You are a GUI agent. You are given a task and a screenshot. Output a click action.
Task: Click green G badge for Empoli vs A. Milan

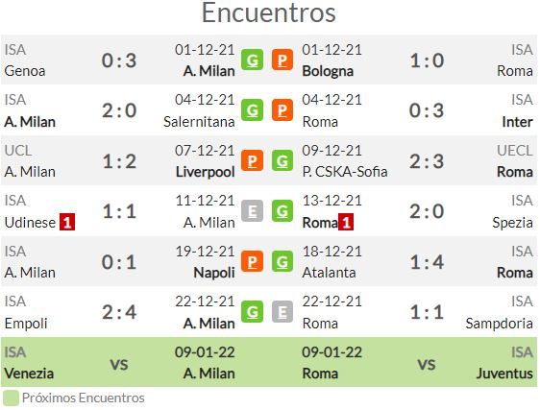(252, 312)
